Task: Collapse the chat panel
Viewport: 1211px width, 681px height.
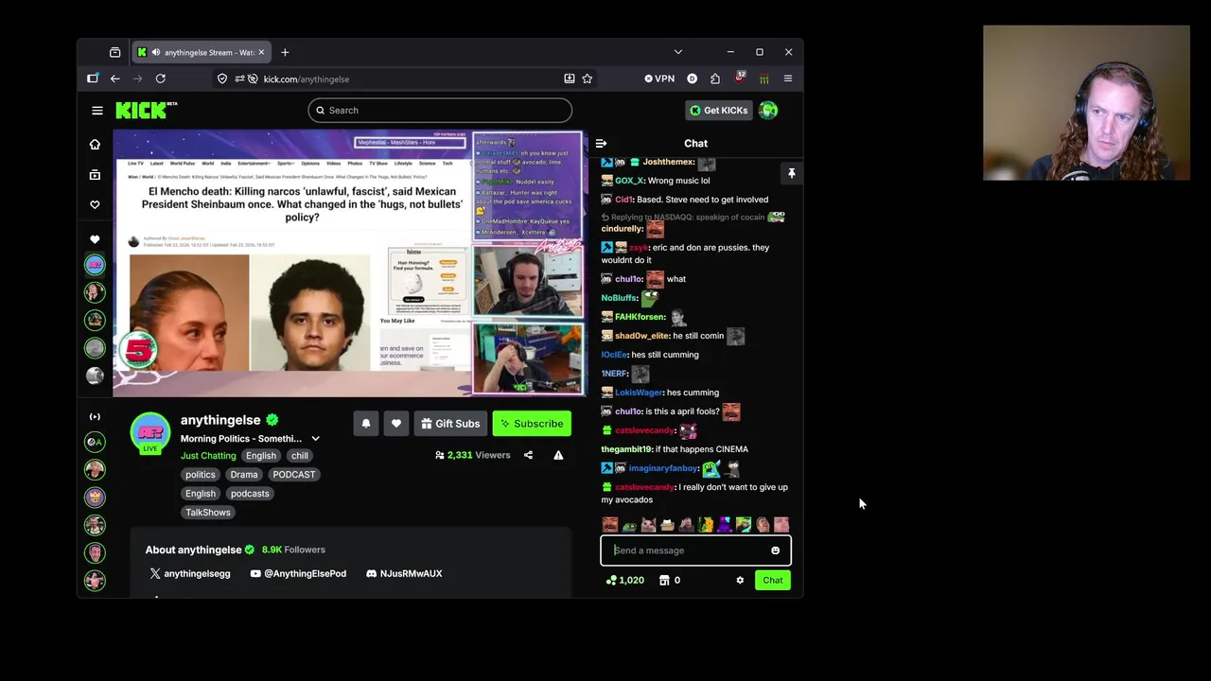Action: tap(601, 144)
